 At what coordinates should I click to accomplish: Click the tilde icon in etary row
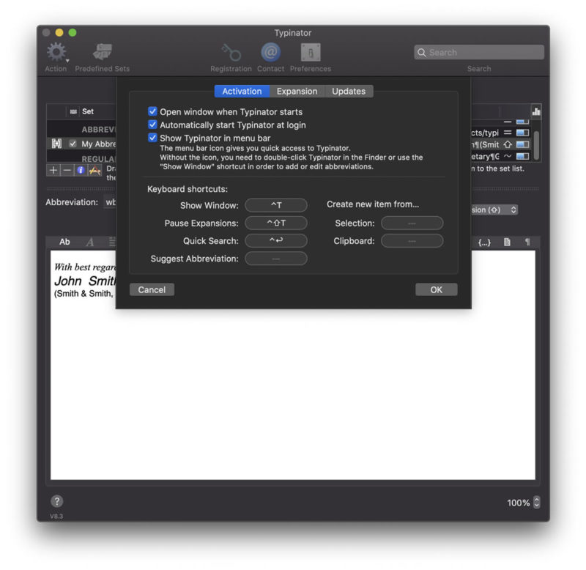(x=507, y=156)
